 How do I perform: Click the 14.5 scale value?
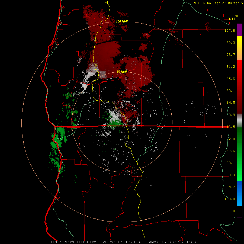pyautogui.click(x=231, y=103)
